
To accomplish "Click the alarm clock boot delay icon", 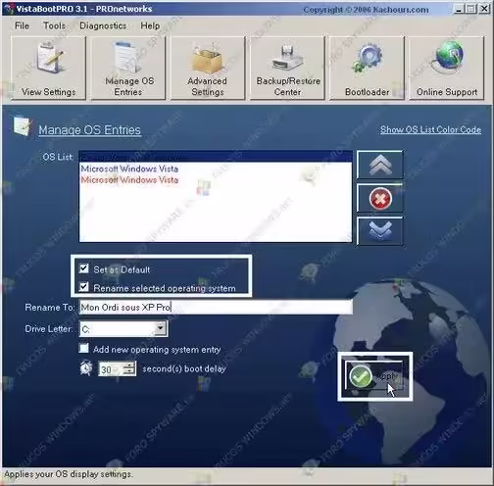I will (86, 367).
